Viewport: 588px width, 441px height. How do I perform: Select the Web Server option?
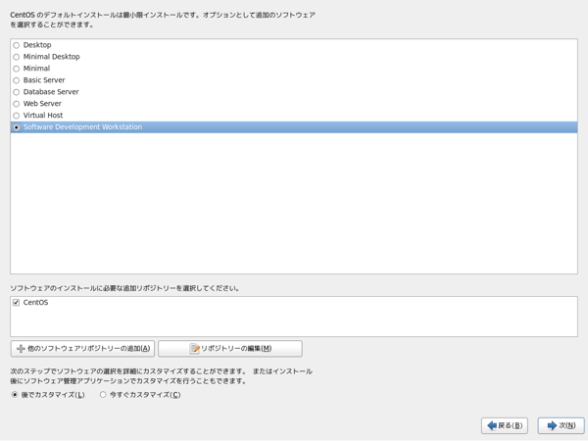16,104
